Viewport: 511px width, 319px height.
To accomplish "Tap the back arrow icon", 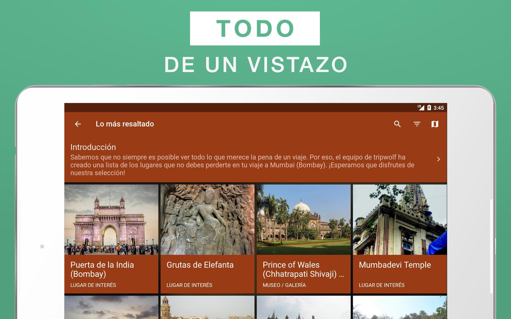I will coord(78,124).
